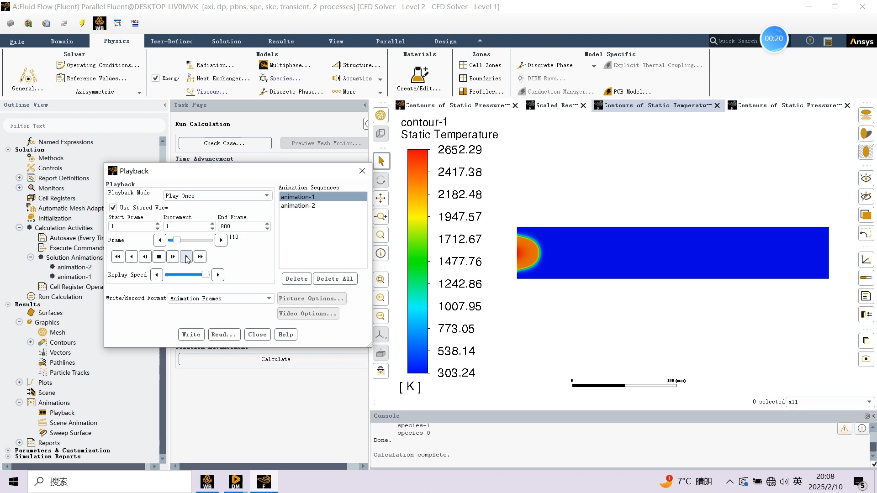
Task: Select the pan/translate view tool
Action: pyautogui.click(x=381, y=198)
